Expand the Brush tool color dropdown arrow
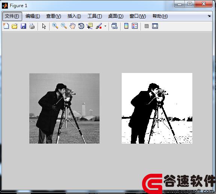 (106, 26)
